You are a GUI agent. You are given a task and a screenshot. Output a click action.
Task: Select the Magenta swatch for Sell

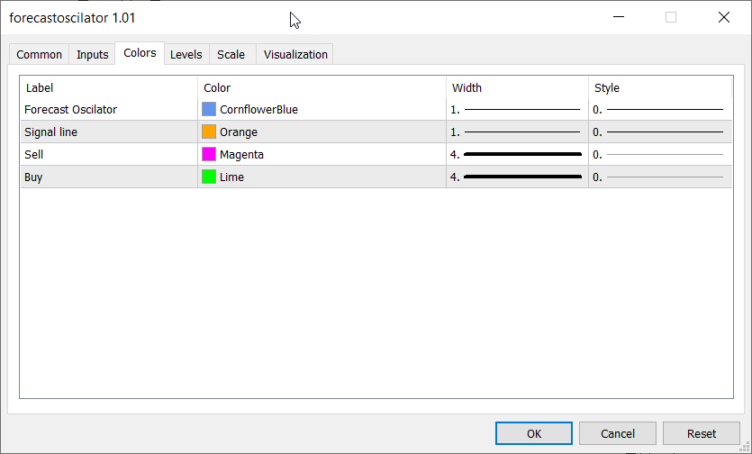point(209,154)
